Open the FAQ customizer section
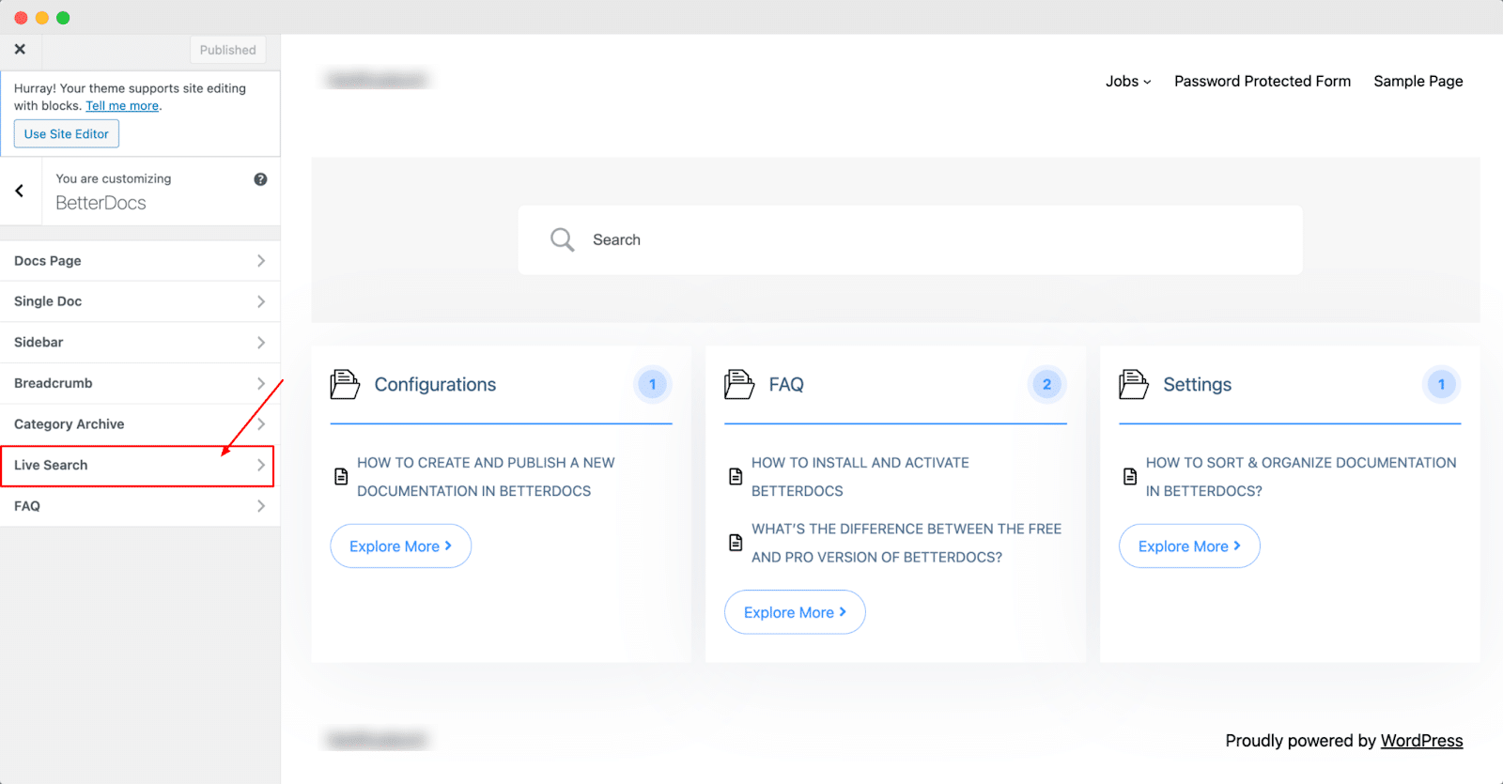Screen dimensions: 1503x784 click(x=140, y=506)
